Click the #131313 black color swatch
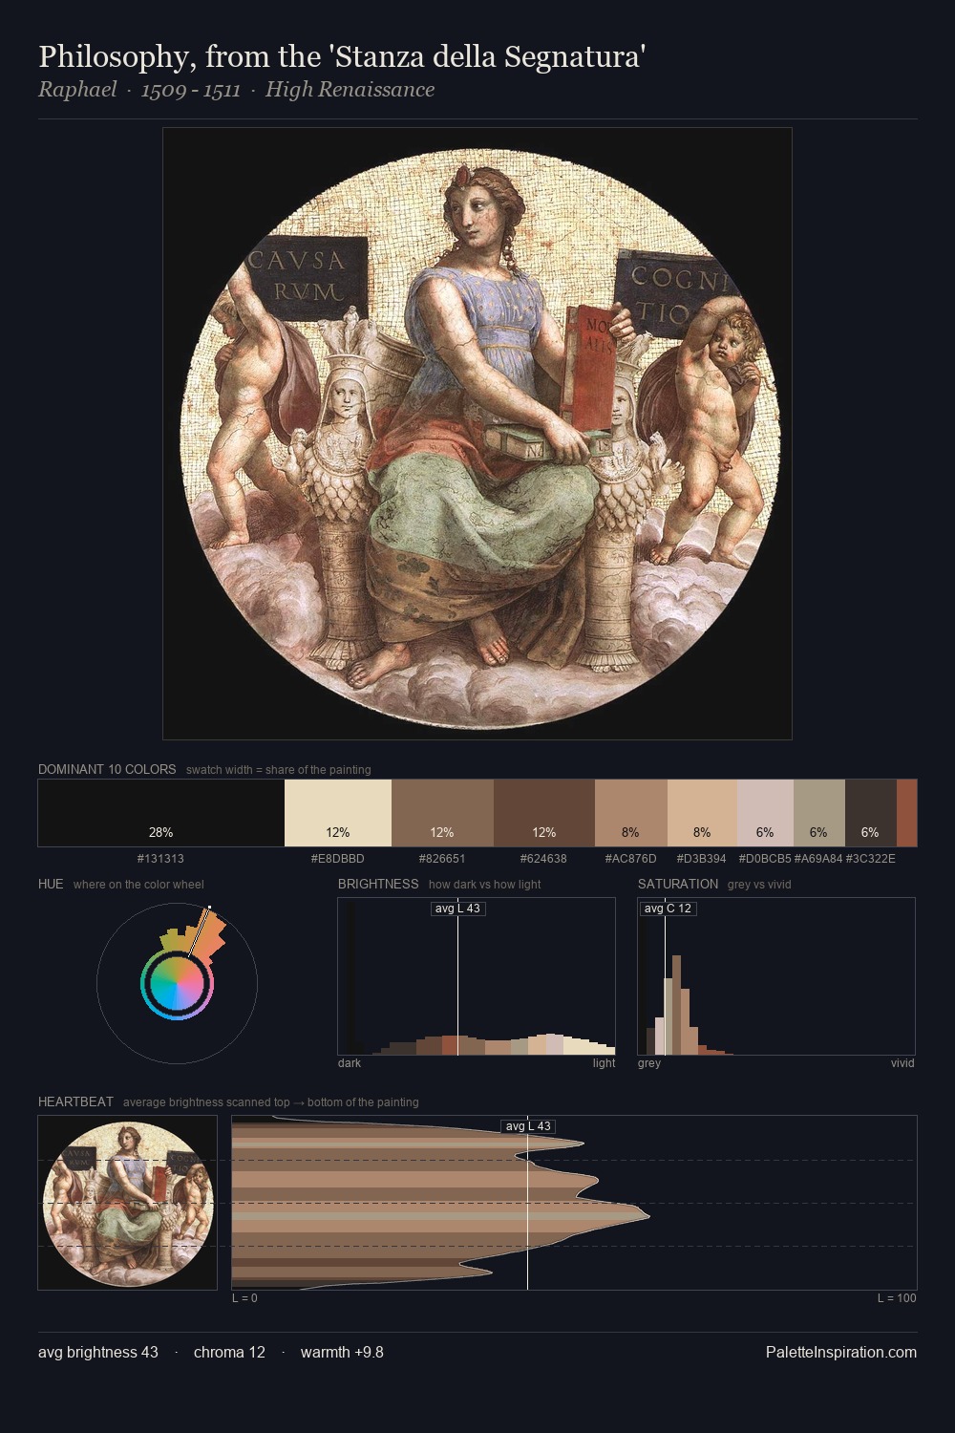 (x=161, y=813)
